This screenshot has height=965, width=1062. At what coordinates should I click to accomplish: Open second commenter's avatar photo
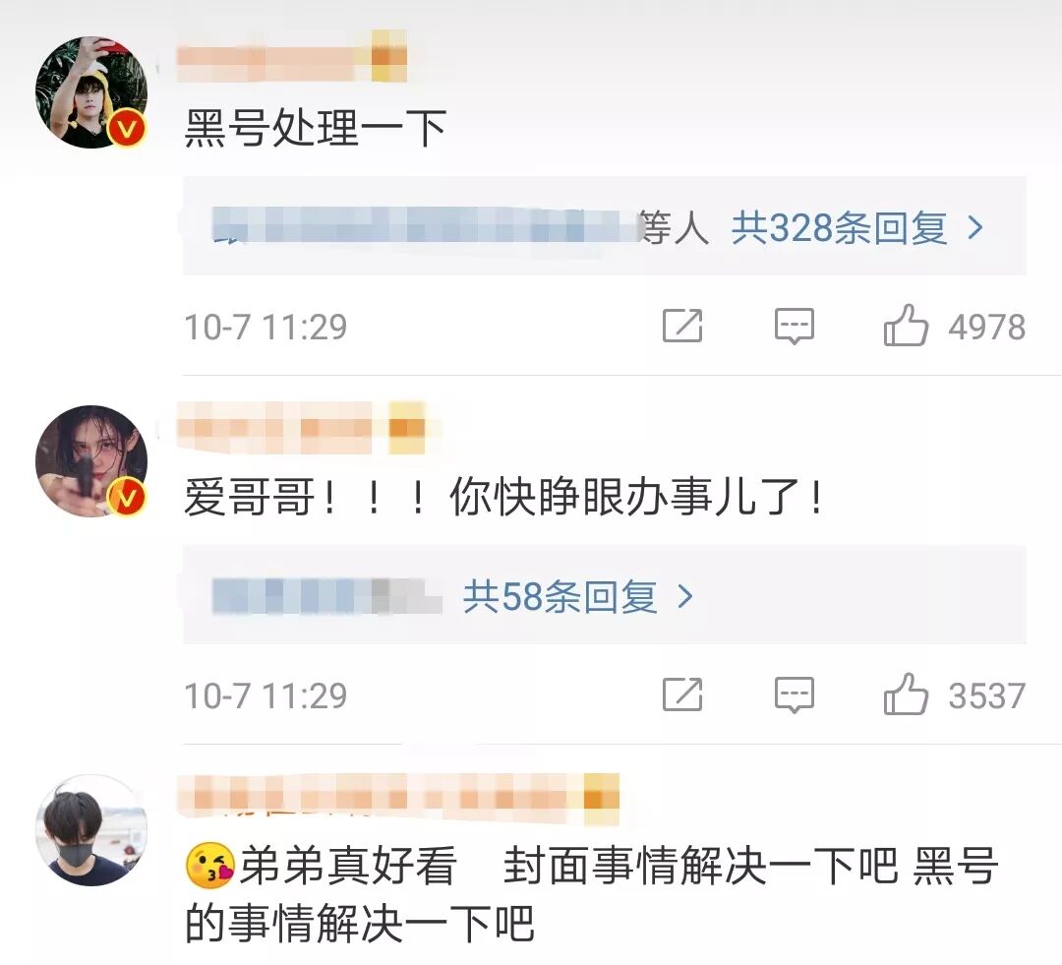pos(91,460)
